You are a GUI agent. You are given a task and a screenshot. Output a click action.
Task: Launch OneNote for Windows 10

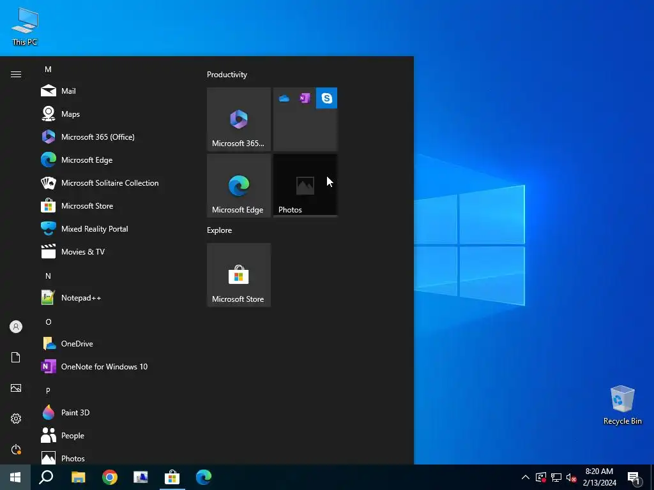[x=111, y=366]
